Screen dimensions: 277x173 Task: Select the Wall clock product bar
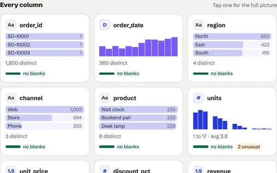(138, 109)
